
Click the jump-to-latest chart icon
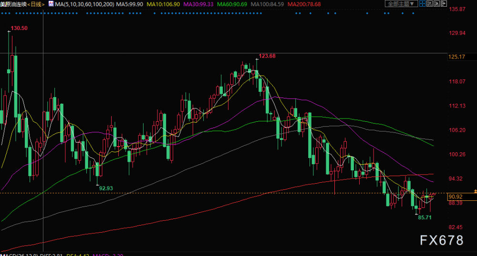(x=444, y=4)
